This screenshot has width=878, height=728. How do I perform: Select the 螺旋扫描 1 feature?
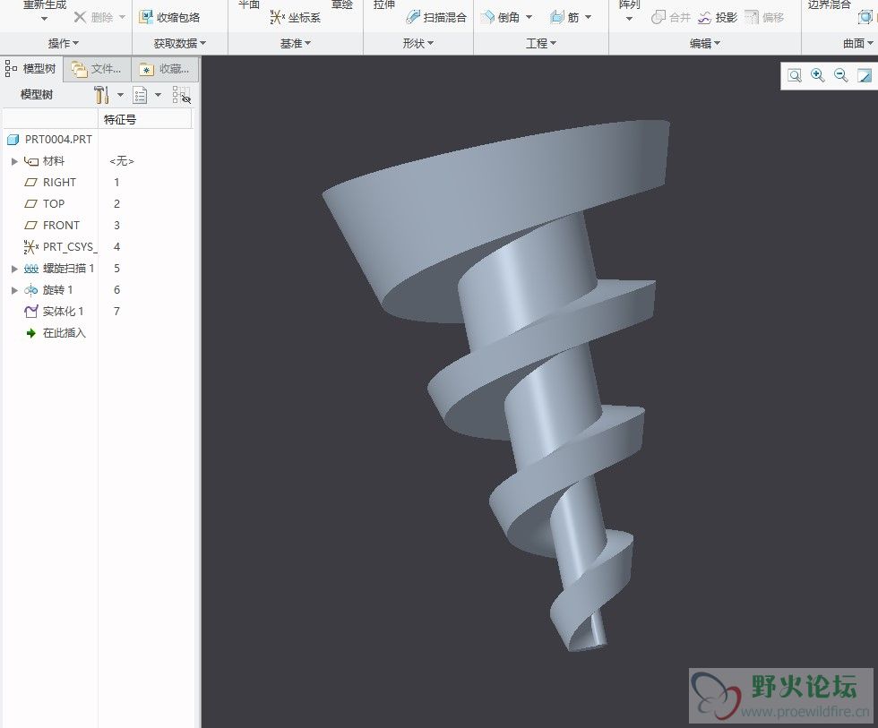(x=68, y=269)
